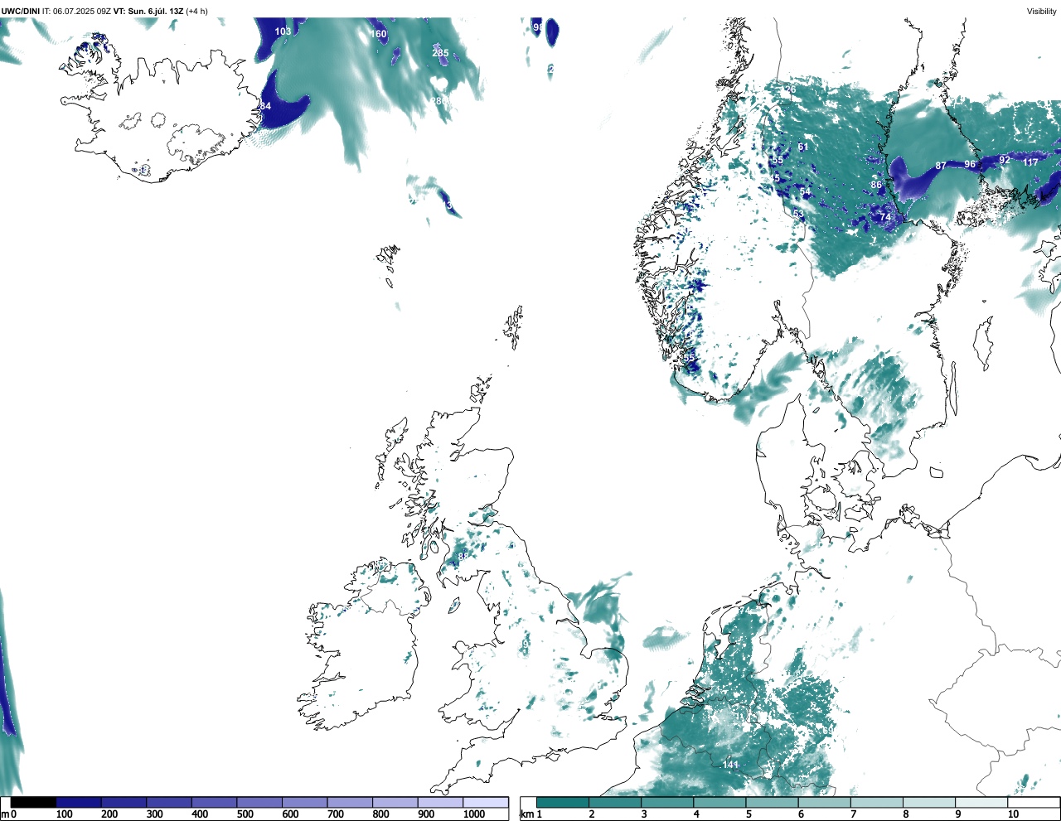1061x821 pixels.
Task: Click the '96' visibility value near Finland
Action: 970,164
